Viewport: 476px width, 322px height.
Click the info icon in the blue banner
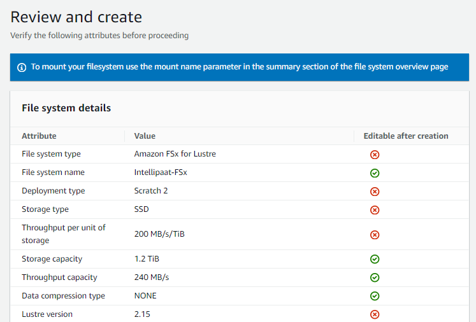22,67
